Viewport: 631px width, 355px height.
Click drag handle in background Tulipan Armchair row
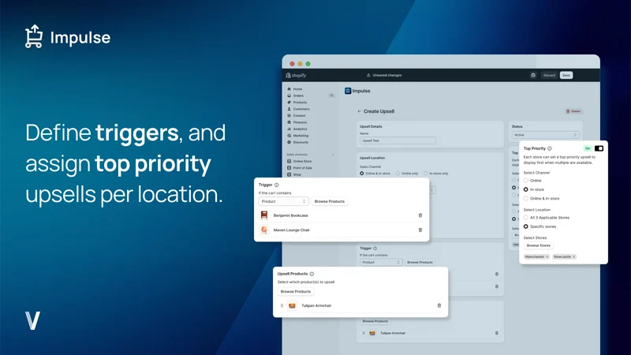(x=364, y=333)
